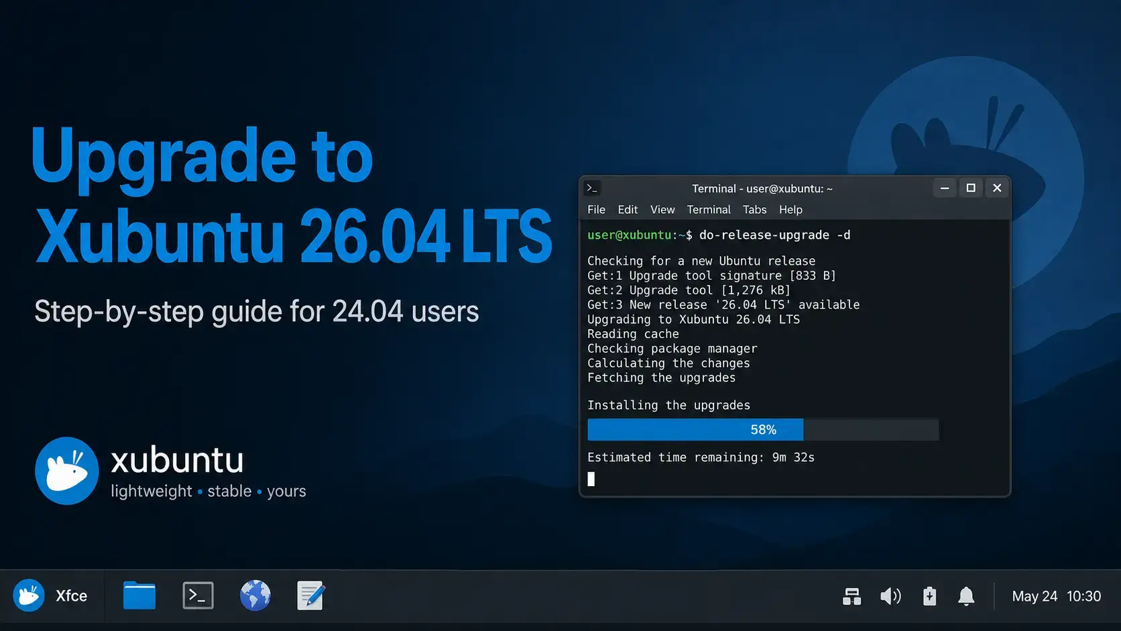This screenshot has height=631, width=1121.
Task: Open the View menu in Terminal
Action: pyautogui.click(x=662, y=209)
